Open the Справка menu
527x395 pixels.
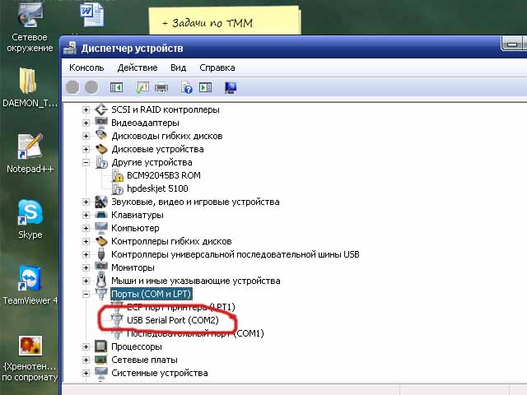click(x=217, y=67)
